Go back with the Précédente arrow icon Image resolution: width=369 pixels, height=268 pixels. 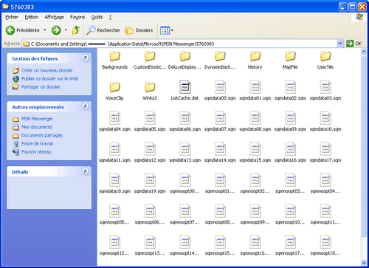point(10,30)
